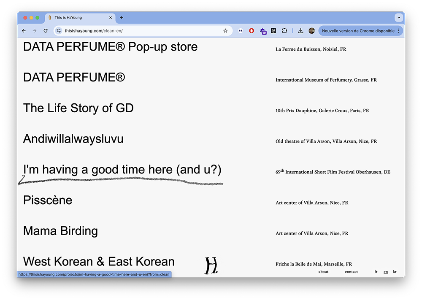Open a new browser tab

pyautogui.click(x=122, y=18)
